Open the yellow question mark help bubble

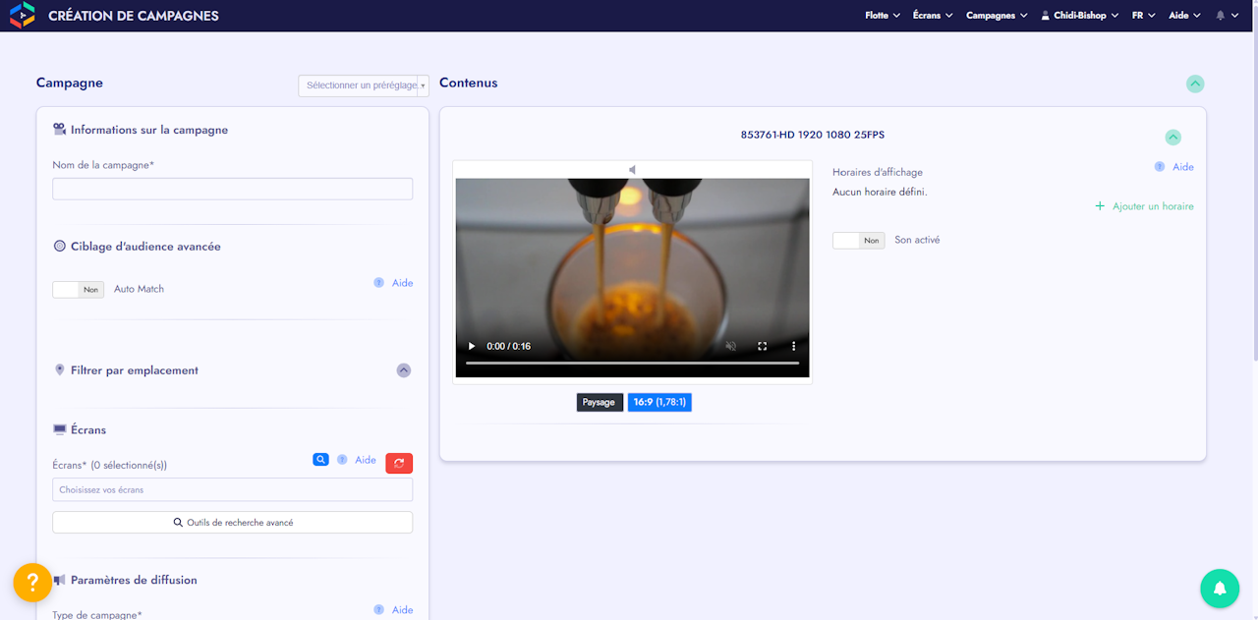pos(32,582)
